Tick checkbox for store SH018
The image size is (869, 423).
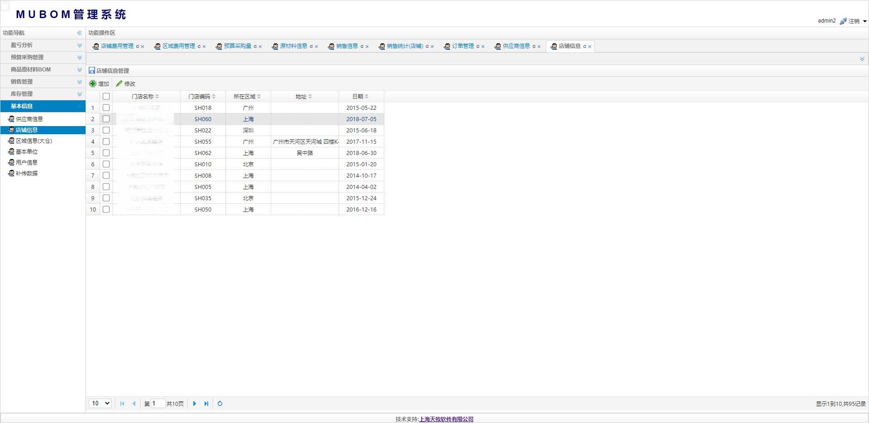(106, 108)
